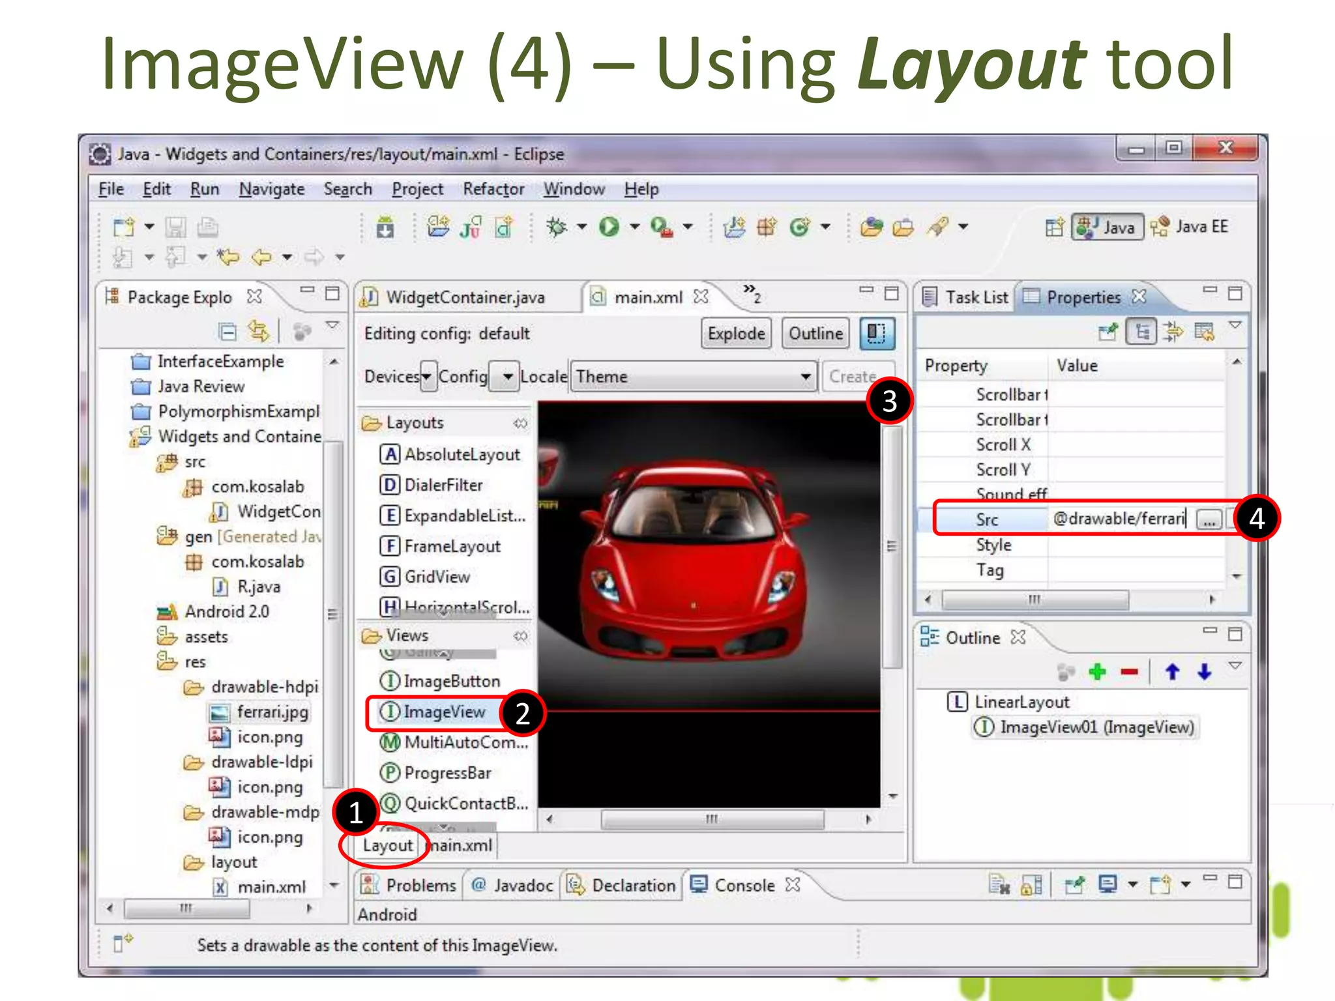Toggle Scroll Lock in Console

(1031, 885)
